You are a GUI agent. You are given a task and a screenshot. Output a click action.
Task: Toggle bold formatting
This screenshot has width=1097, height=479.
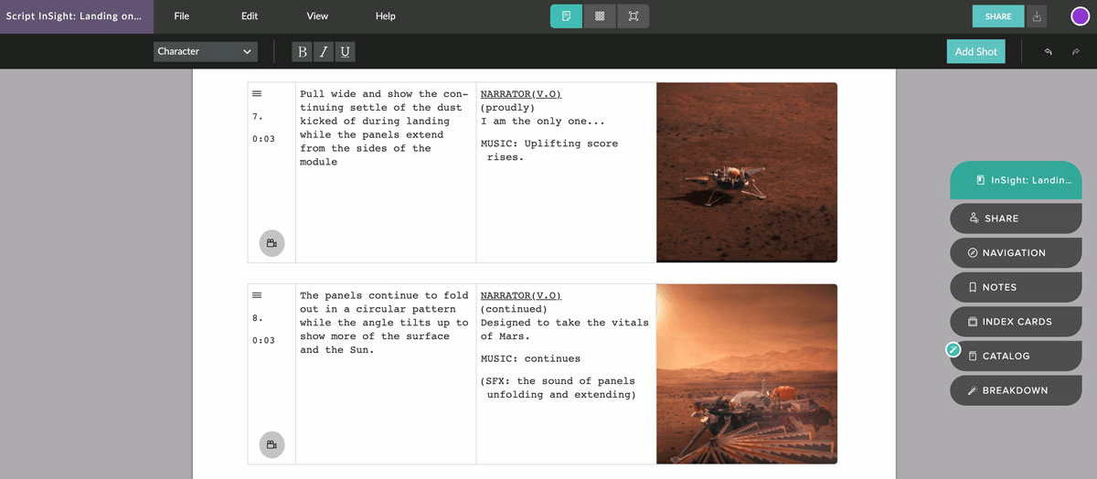tap(303, 52)
